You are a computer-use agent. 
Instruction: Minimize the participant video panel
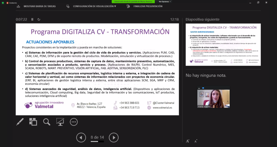tap(199, 88)
